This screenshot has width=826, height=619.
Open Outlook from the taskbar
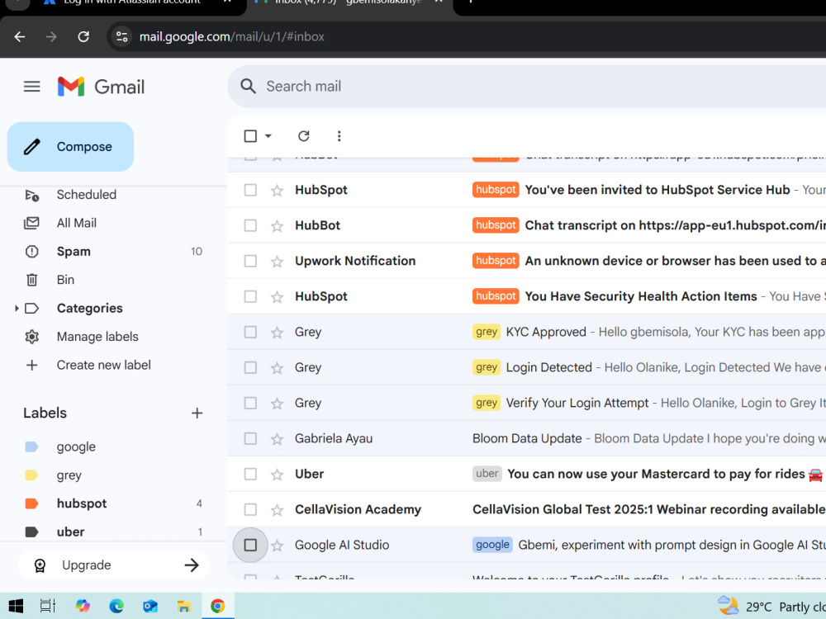coord(150,607)
